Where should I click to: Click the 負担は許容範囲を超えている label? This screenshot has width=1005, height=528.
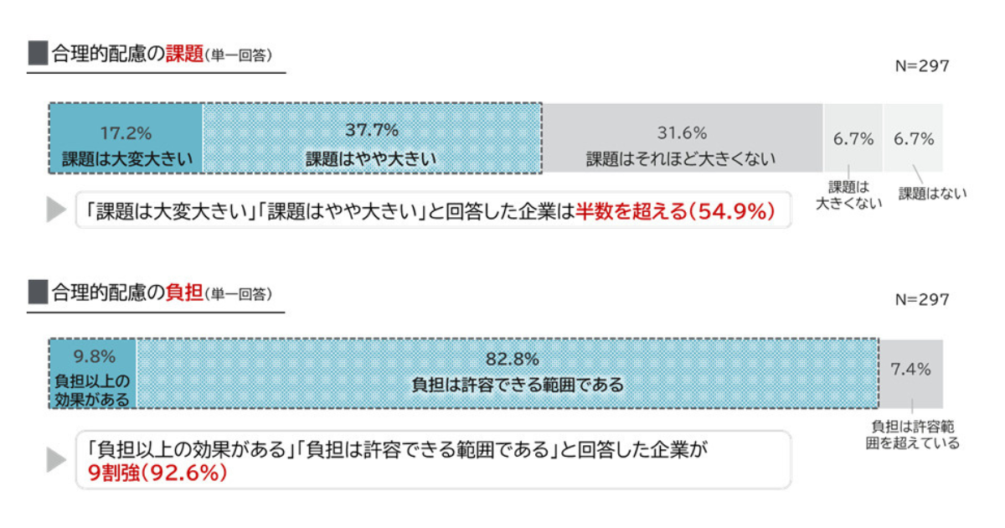coord(911,434)
